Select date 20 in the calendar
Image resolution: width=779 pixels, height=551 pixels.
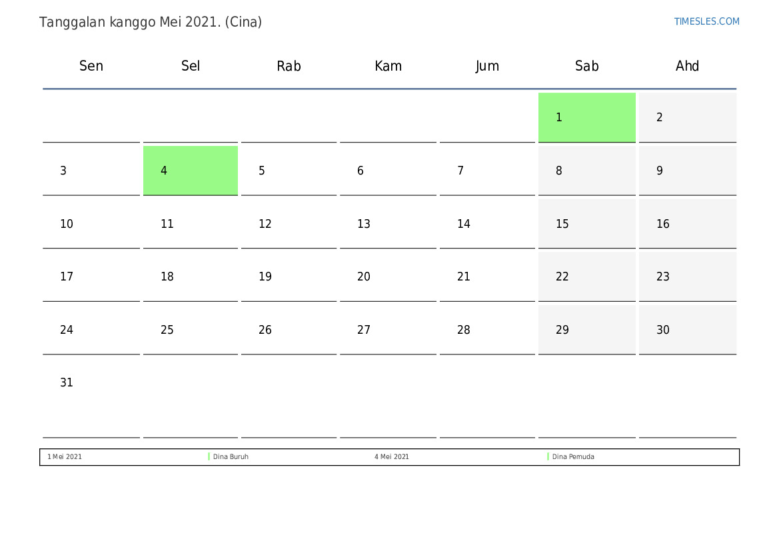pyautogui.click(x=364, y=276)
